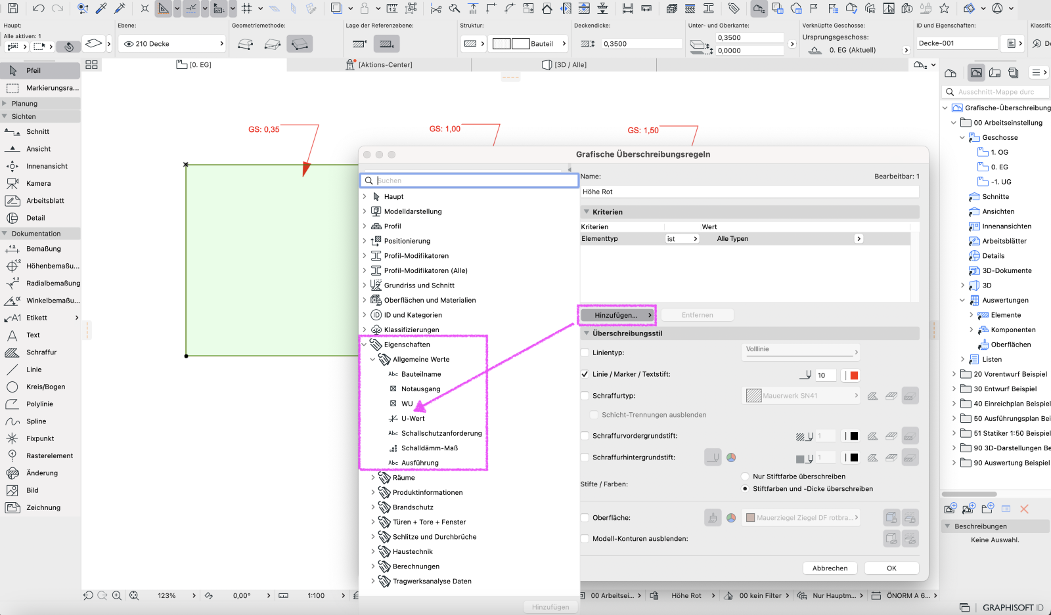
Task: Select the Pfeil arrow tool
Action: (x=40, y=71)
